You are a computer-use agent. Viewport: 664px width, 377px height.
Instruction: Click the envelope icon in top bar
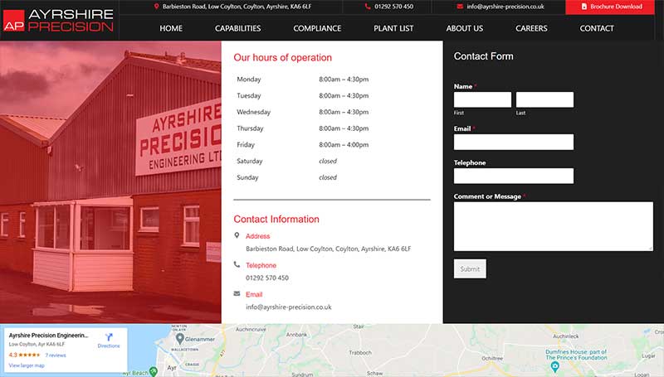tap(460, 7)
